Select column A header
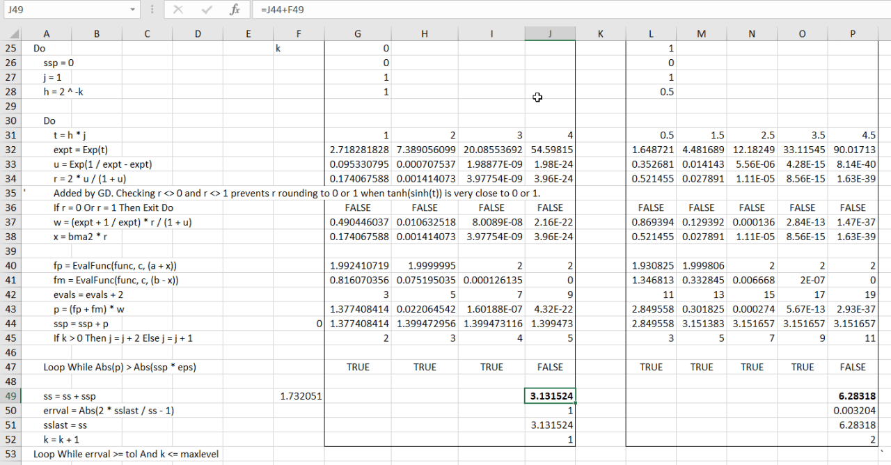The width and height of the screenshot is (891, 465). point(47,33)
